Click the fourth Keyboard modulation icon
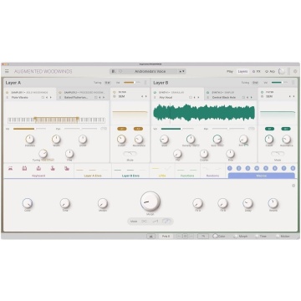The width and height of the screenshot is (301, 301). (x=53, y=168)
